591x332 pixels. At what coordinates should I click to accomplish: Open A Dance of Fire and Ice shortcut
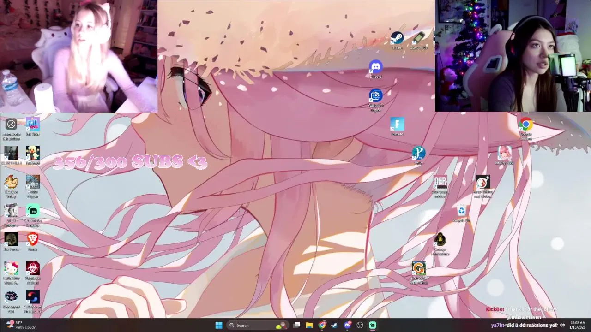point(32,302)
